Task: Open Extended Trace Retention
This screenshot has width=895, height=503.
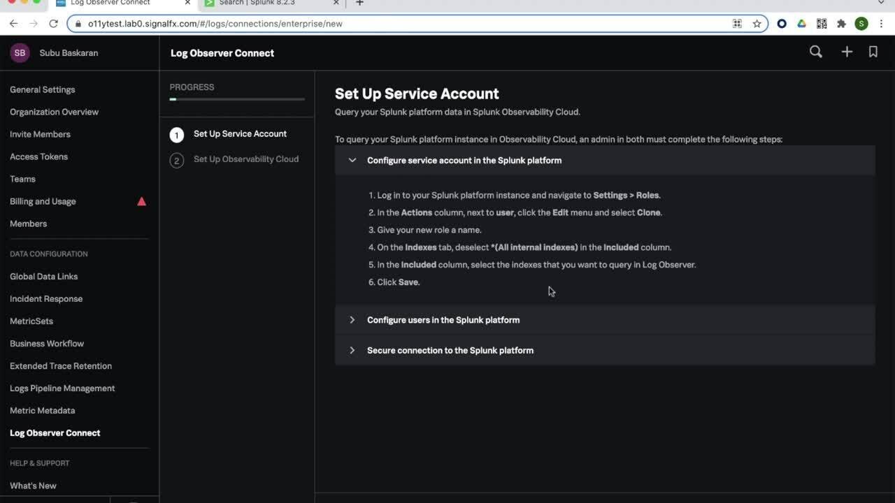Action: click(61, 365)
